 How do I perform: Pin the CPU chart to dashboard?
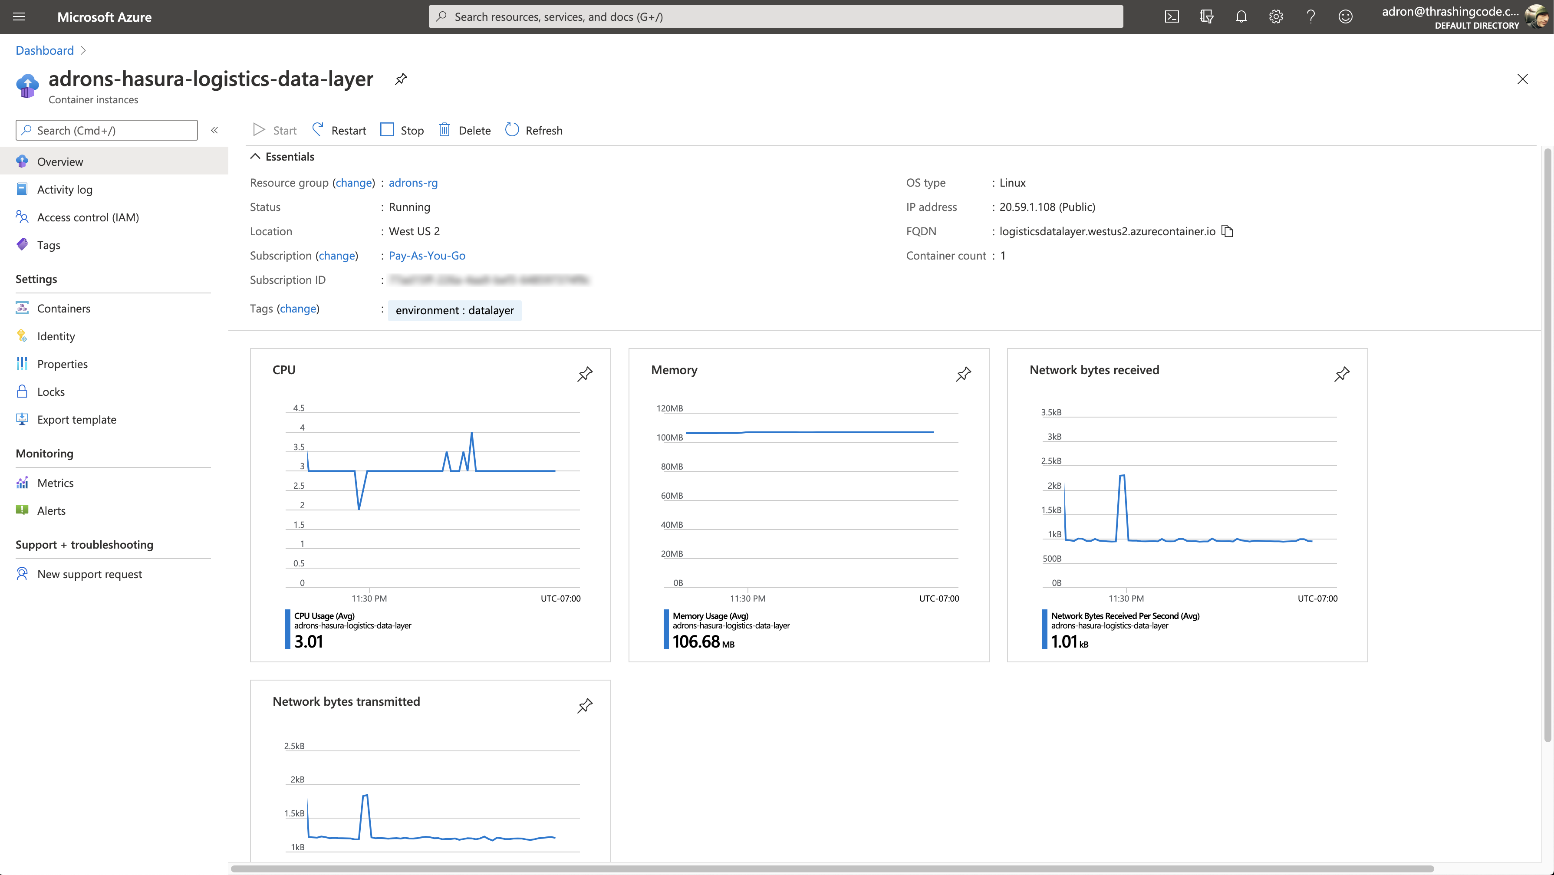(x=585, y=374)
